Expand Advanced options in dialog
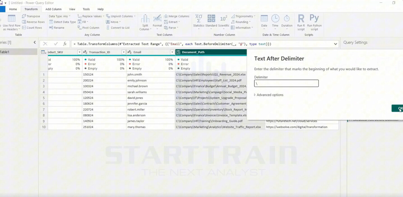Image resolution: width=403 pixels, height=197 pixels. [x=269, y=95]
